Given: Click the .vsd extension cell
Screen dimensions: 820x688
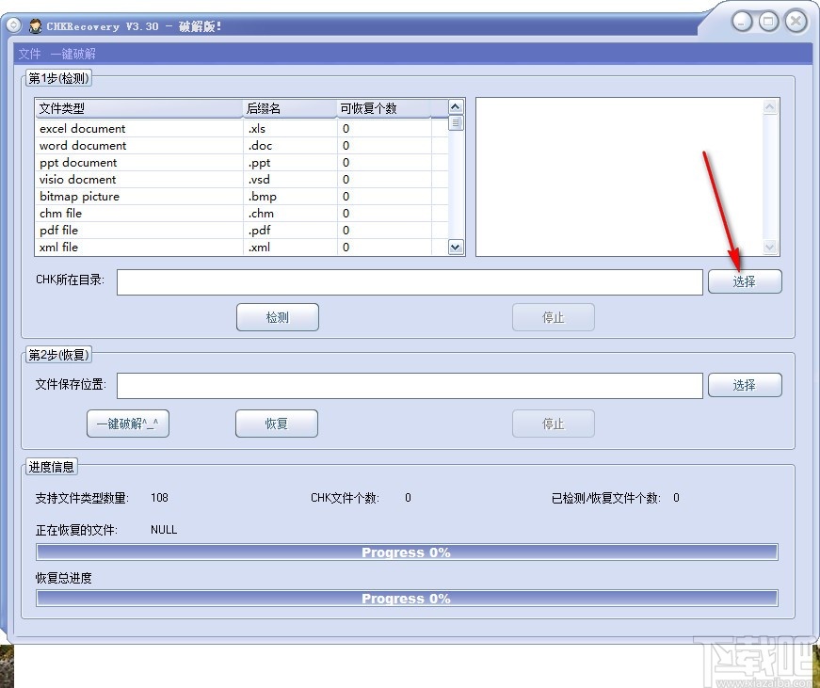Looking at the screenshot, I should tap(290, 180).
